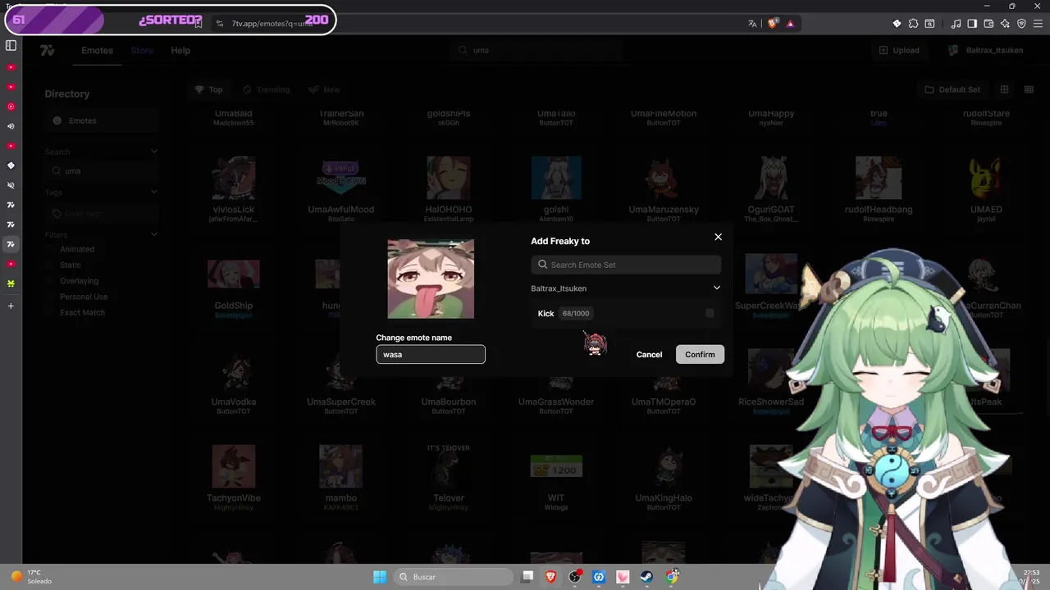Click the music note media icon
1050x590 pixels.
956,24
